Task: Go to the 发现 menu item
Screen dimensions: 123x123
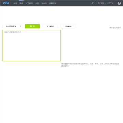Action: (37, 3)
